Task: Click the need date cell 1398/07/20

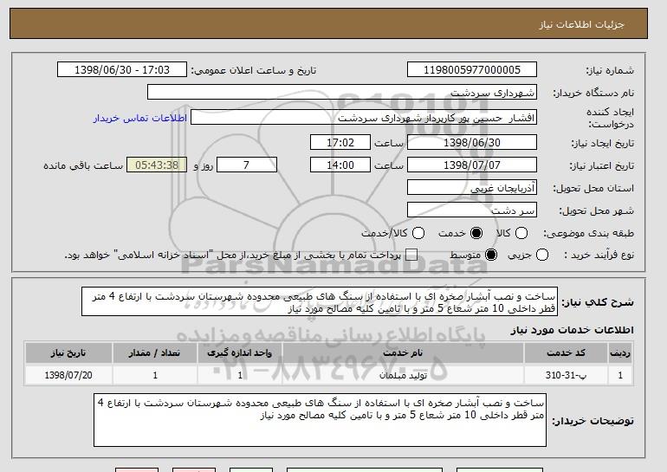Action: [68, 375]
